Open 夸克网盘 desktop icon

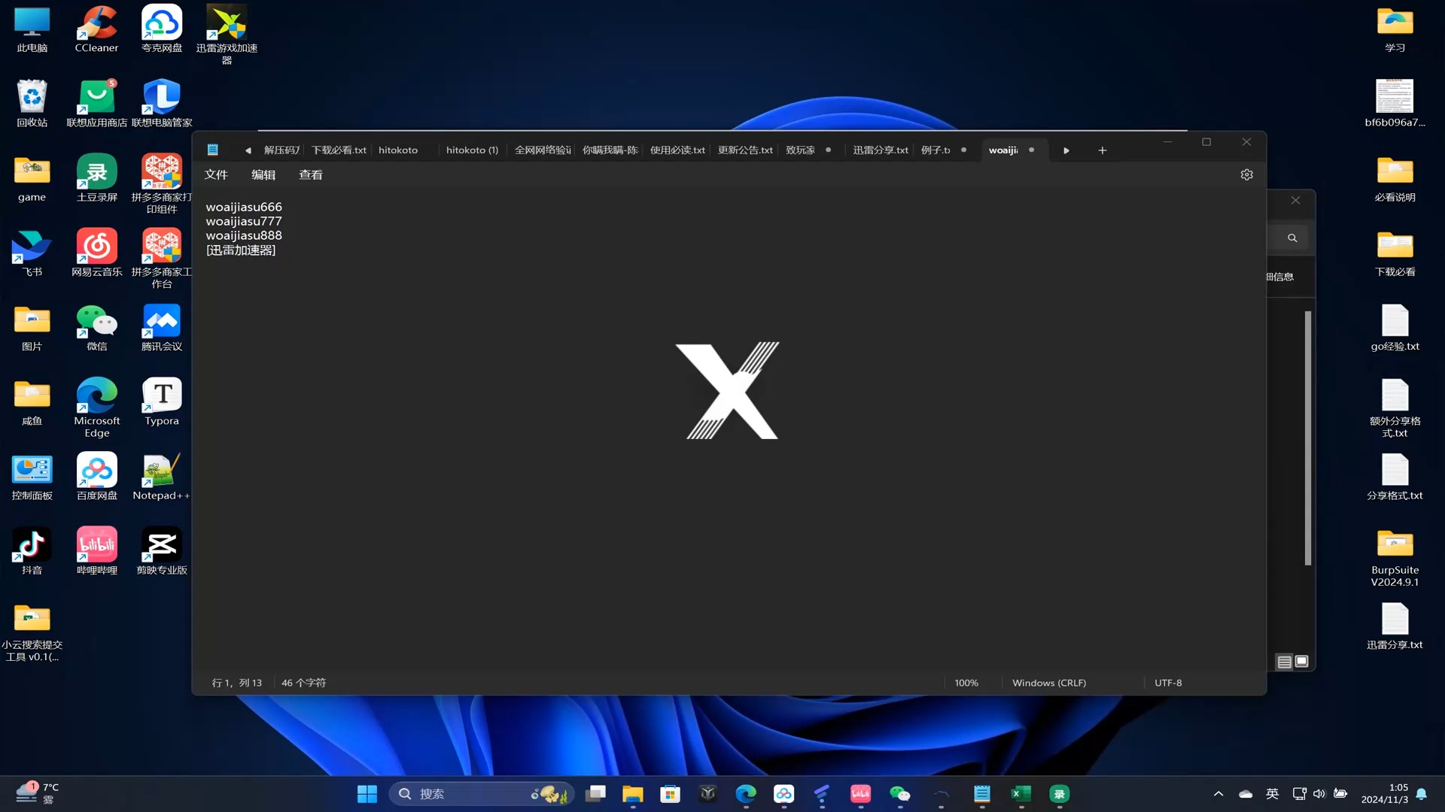coord(162,30)
